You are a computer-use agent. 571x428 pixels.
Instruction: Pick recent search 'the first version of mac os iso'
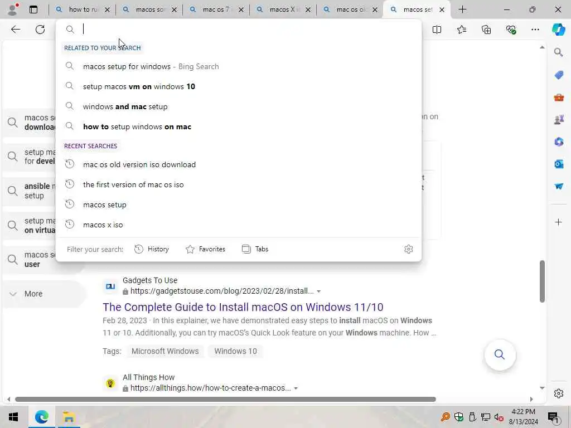pyautogui.click(x=239, y=184)
